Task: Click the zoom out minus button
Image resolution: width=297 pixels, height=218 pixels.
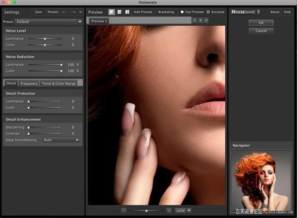Action: click(x=124, y=211)
